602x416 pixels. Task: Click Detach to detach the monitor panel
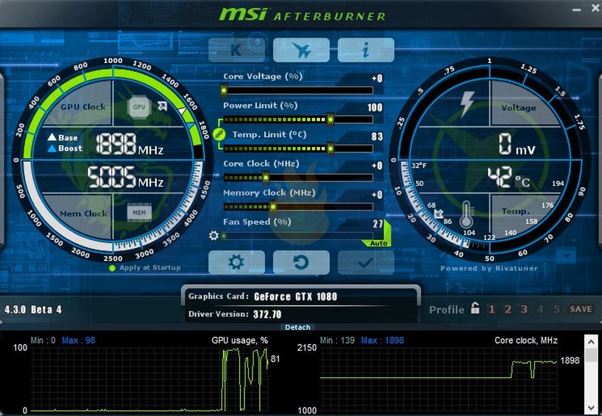pos(297,327)
